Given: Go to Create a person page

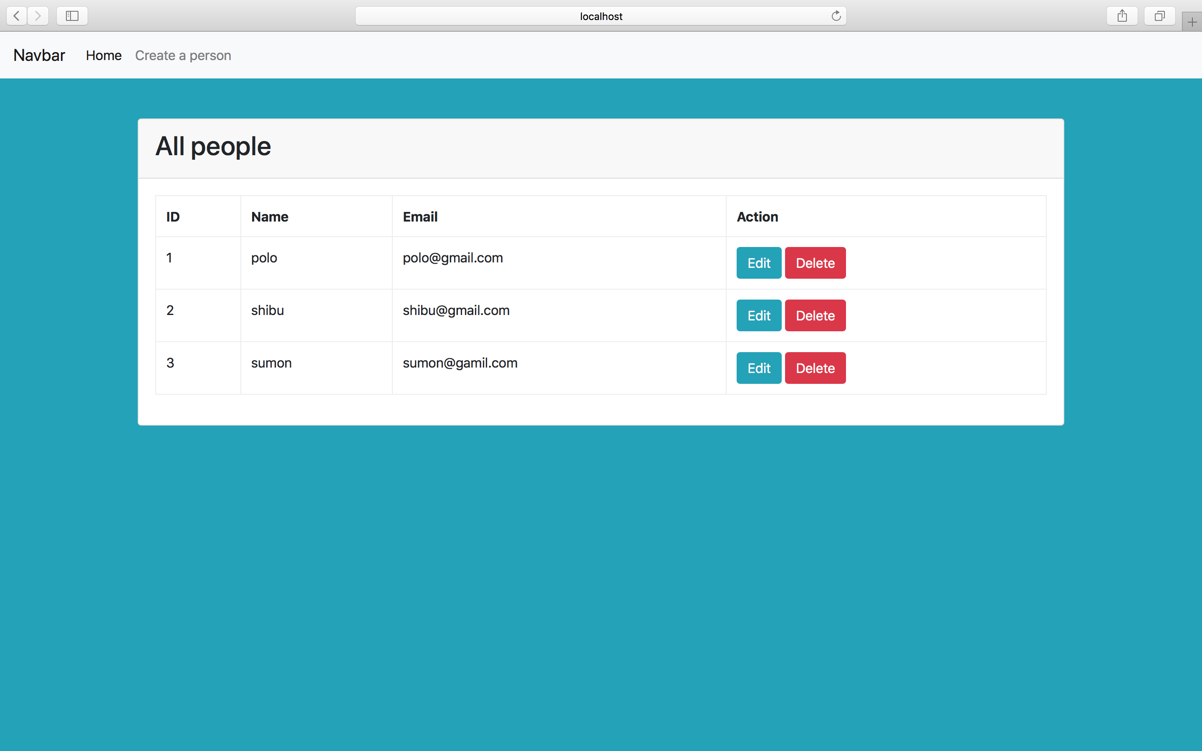Looking at the screenshot, I should 183,55.
